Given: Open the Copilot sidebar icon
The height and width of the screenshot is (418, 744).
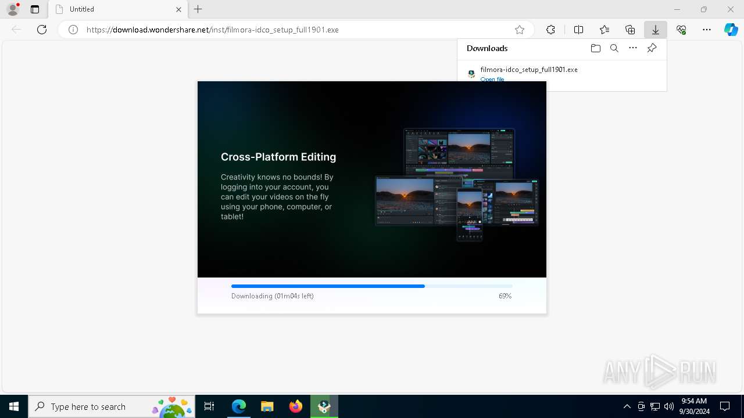Looking at the screenshot, I should pyautogui.click(x=731, y=30).
